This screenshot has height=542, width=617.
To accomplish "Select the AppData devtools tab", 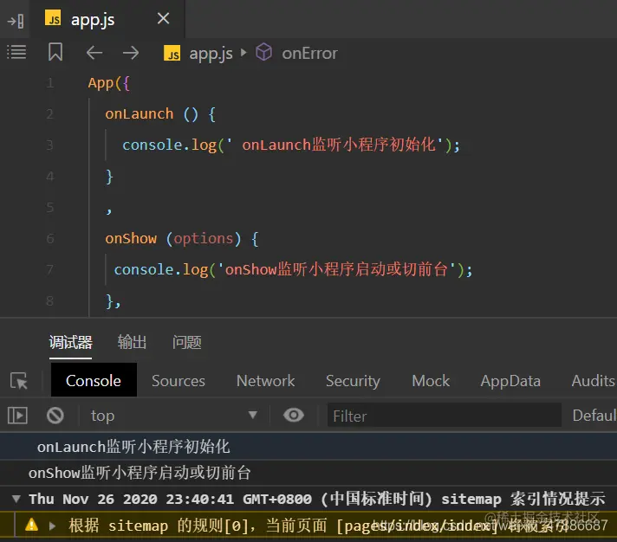I will click(x=510, y=381).
